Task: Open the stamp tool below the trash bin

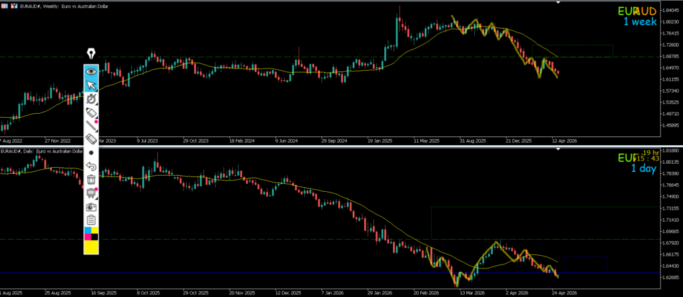Action: coord(91,193)
